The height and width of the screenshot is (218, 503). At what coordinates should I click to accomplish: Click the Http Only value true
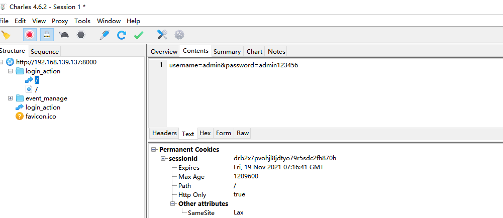point(239,194)
